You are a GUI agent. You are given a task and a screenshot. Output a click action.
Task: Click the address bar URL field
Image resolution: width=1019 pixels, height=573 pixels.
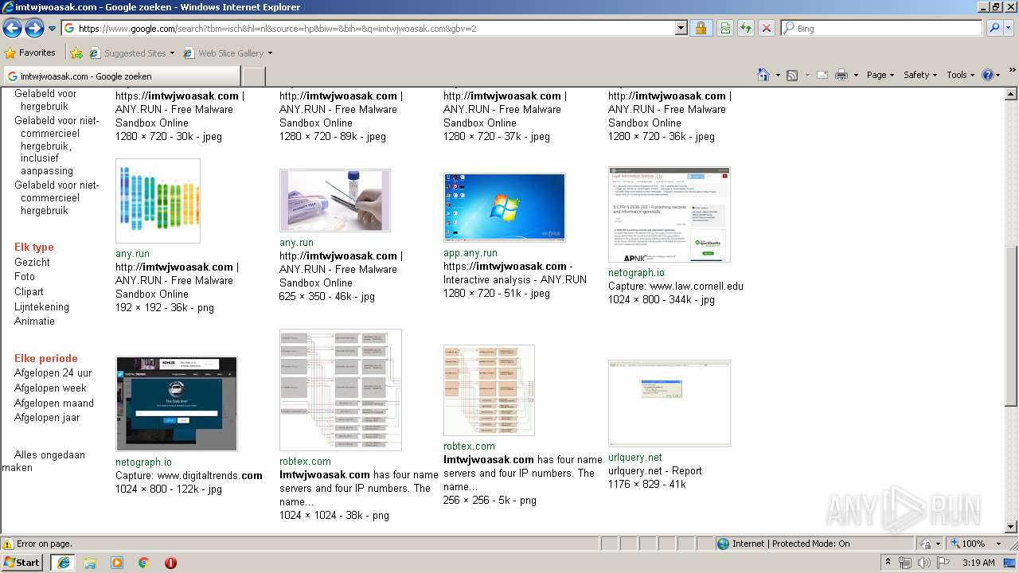coord(368,28)
